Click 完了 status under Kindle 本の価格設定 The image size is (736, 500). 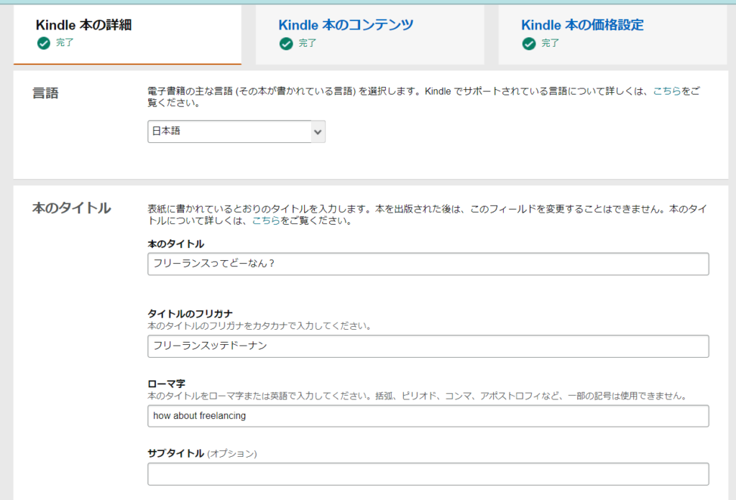click(550, 43)
